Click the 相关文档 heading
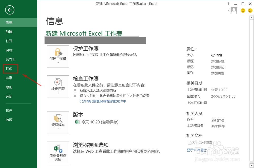Viewport: 254px width, 168px height. (194, 136)
